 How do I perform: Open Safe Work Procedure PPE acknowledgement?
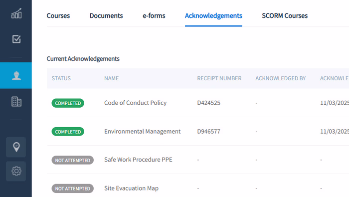[138, 160]
